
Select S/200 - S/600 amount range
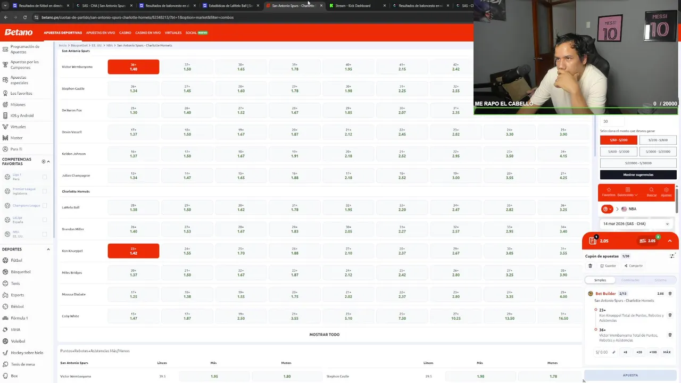point(658,140)
